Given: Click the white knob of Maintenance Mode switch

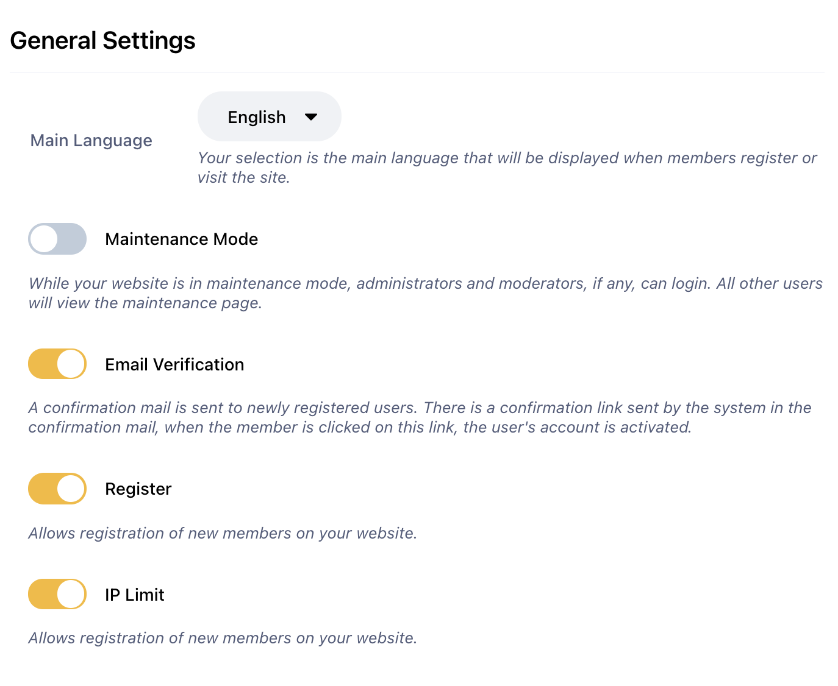Looking at the screenshot, I should [x=44, y=239].
